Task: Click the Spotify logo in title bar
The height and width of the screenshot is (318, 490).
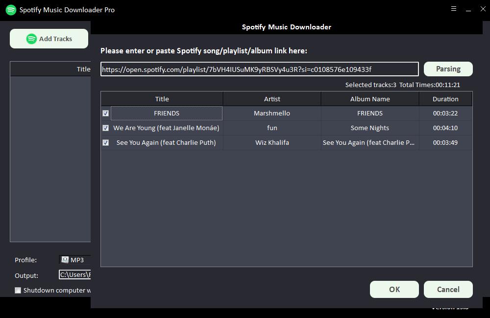Action: click(11, 10)
